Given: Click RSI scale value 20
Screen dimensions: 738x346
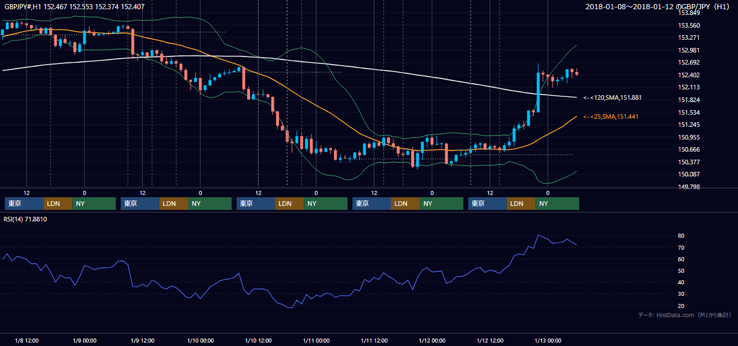Looking at the screenshot, I should (x=681, y=306).
